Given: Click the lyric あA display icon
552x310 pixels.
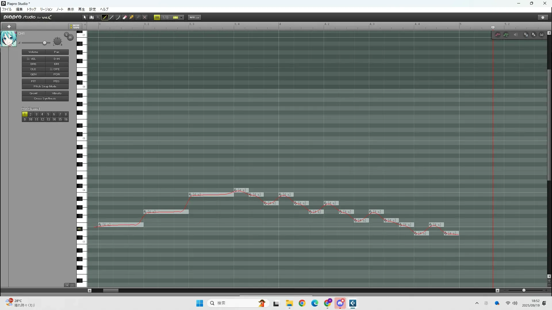Looking at the screenshot, I should click(x=534, y=35).
